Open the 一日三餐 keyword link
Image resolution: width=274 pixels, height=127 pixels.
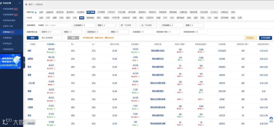31,83
